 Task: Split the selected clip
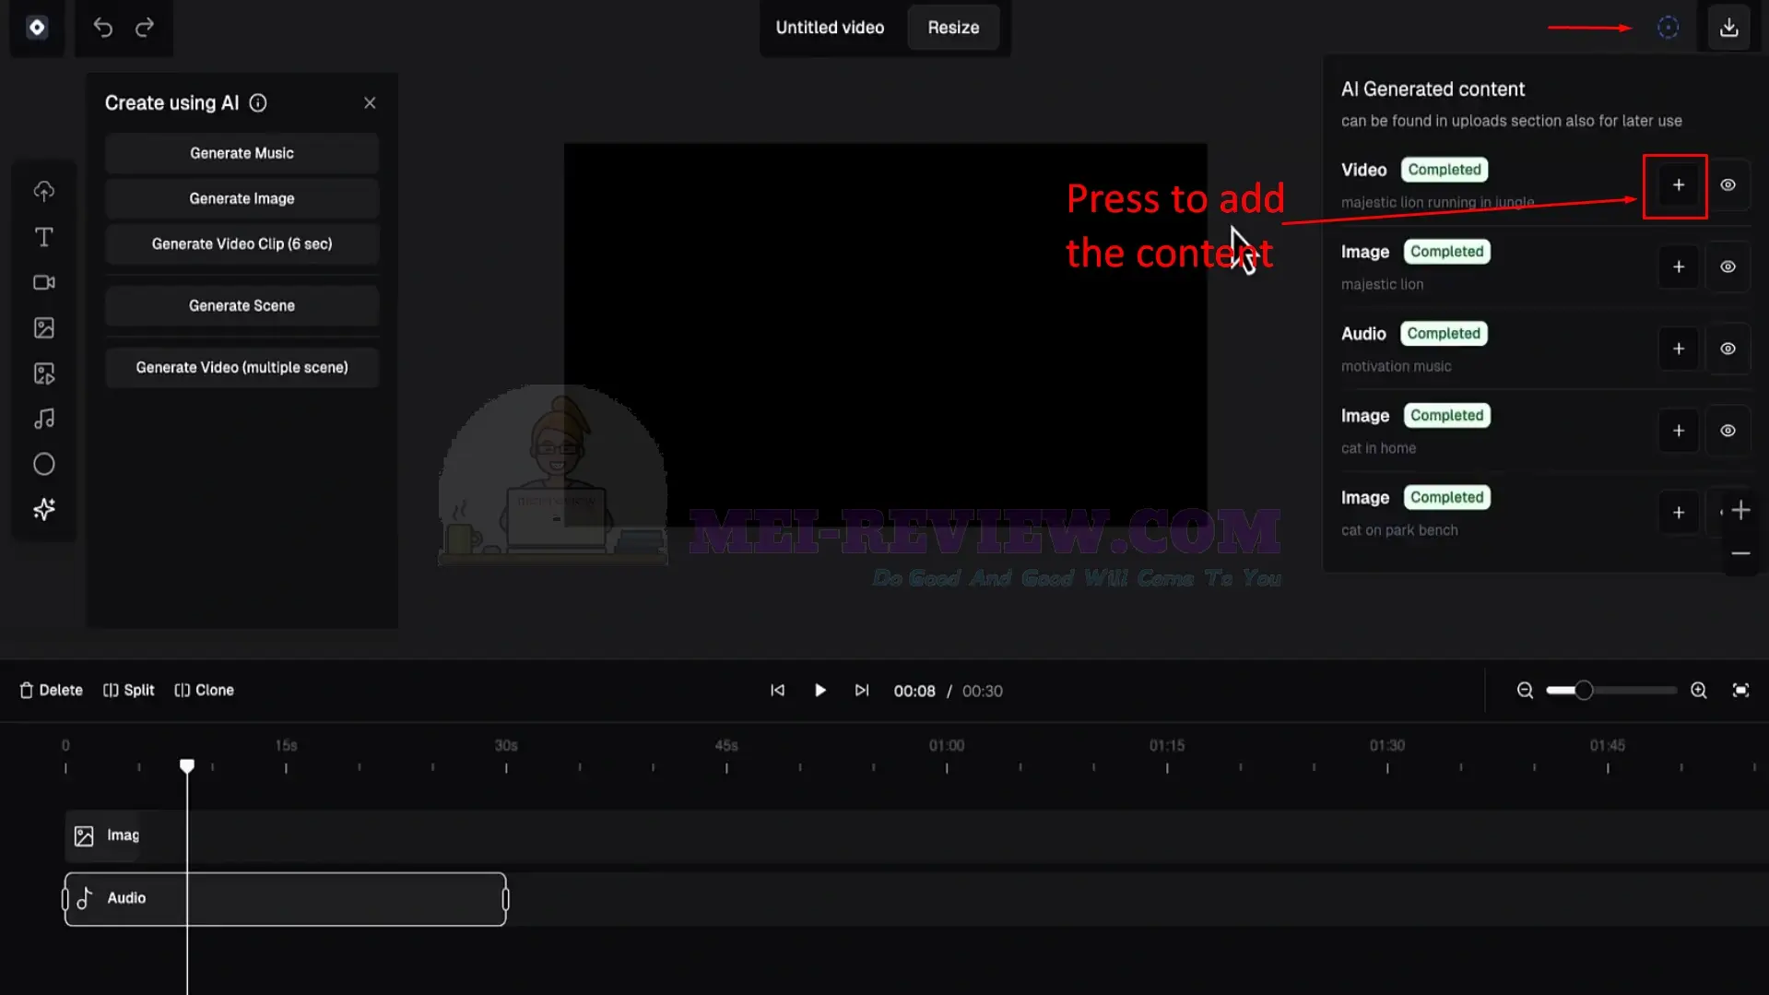click(128, 691)
